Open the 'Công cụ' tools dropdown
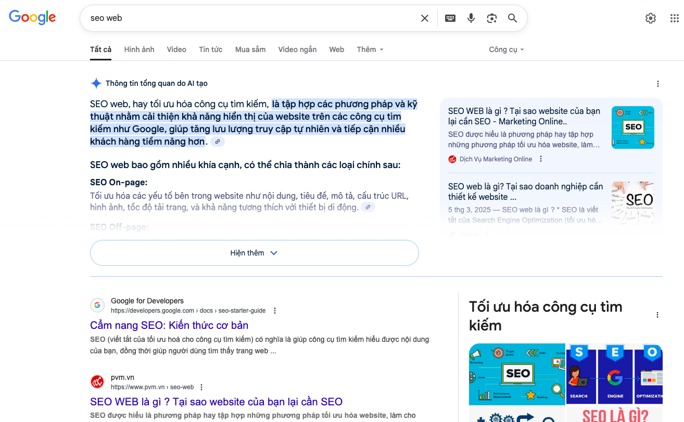 (506, 49)
